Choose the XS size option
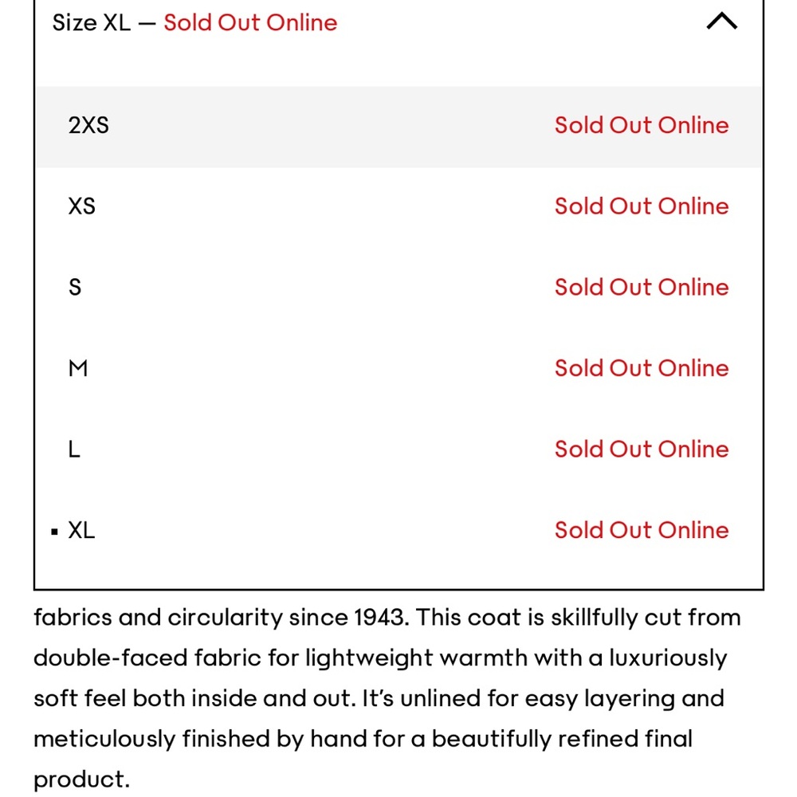797x797 pixels. click(x=82, y=206)
